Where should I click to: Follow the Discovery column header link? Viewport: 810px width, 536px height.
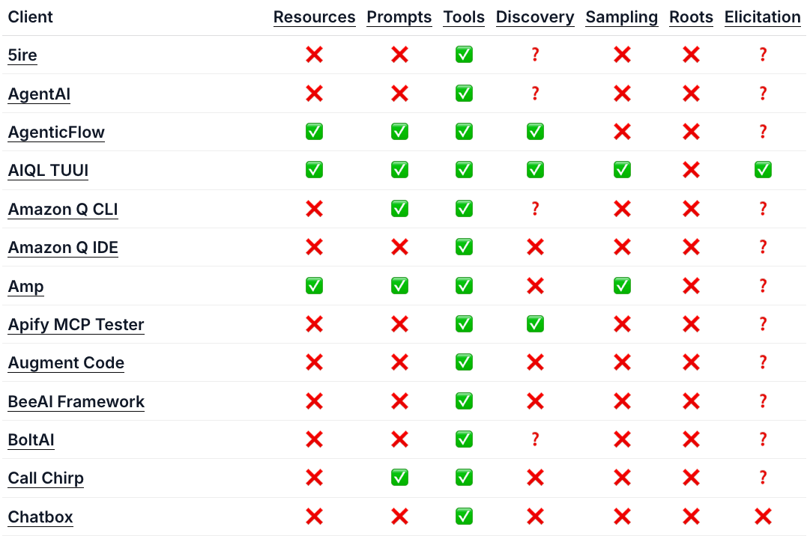pyautogui.click(x=535, y=17)
